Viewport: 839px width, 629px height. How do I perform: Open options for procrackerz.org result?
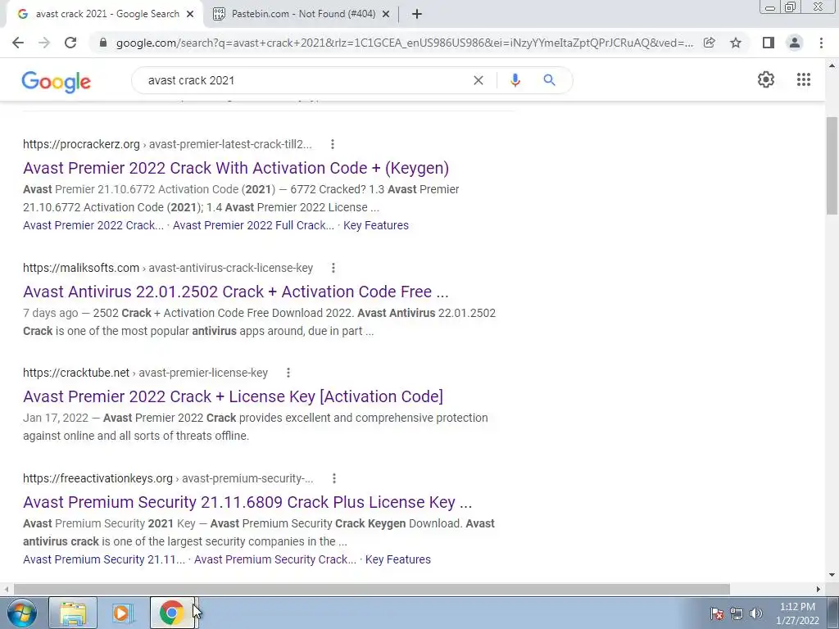click(333, 144)
